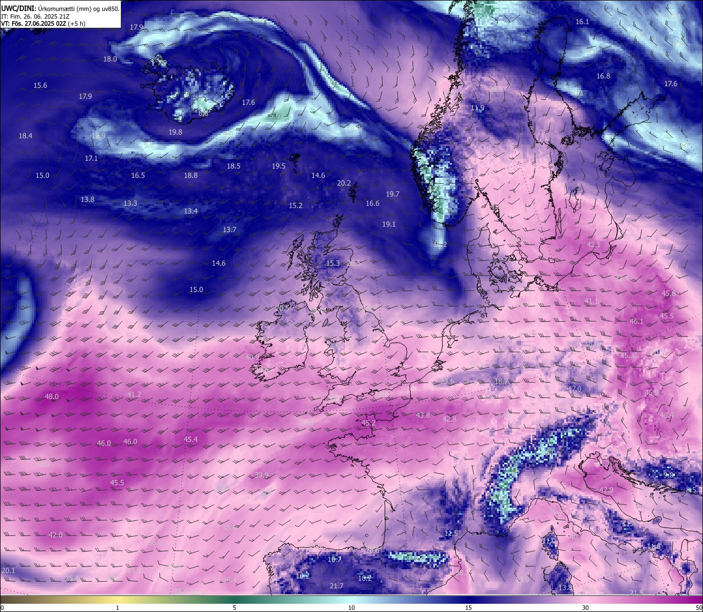Click the 'IT: Fim. 26. 06. 2025 21Z' line

[35, 16]
